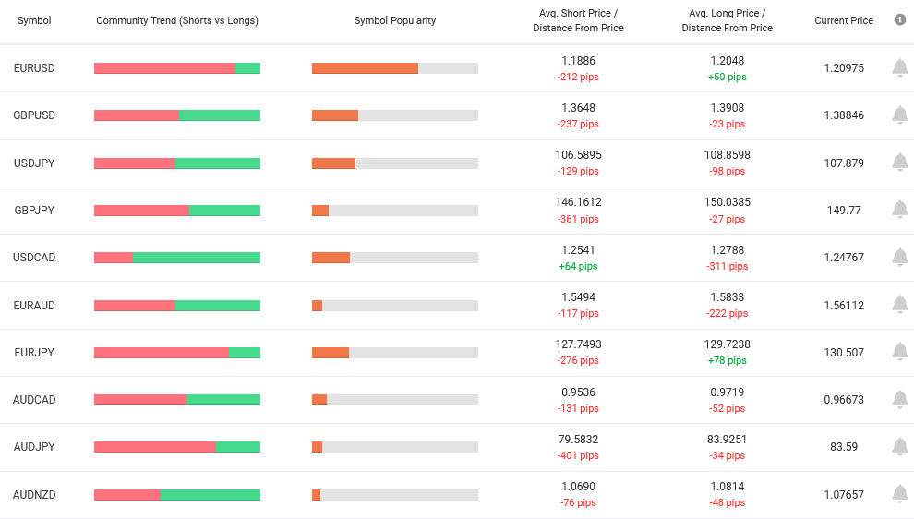Click the USDCAD alert bell icon
914x519 pixels.
click(900, 258)
